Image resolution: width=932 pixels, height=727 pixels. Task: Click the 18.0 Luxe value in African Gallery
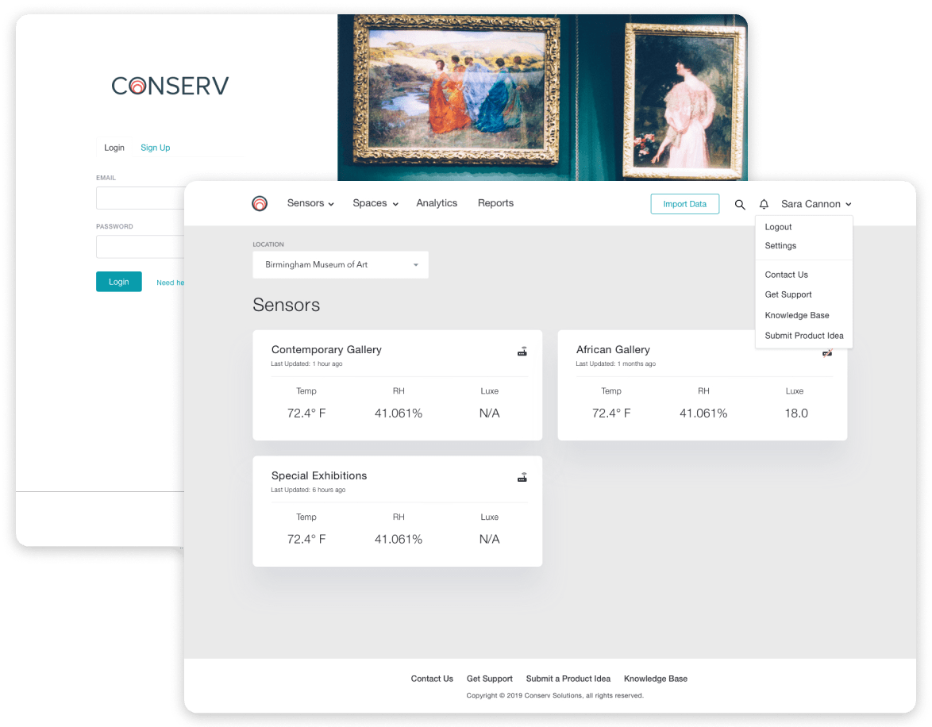796,414
